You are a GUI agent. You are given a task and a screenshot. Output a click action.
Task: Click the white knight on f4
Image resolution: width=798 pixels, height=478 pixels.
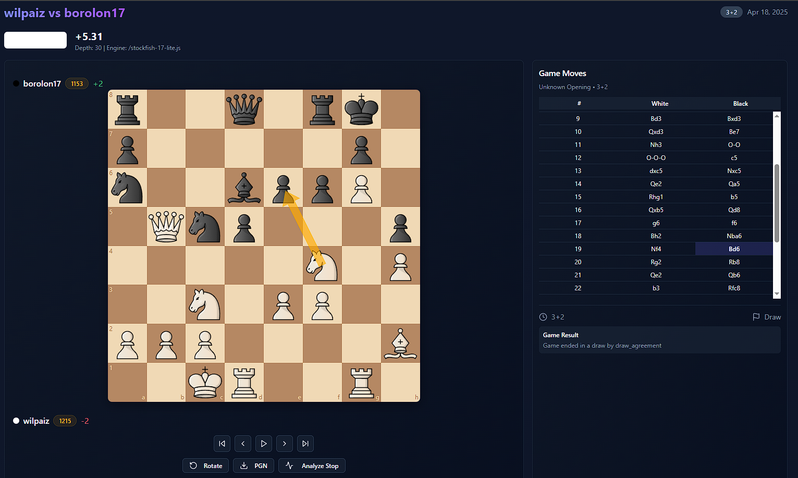[322, 265]
